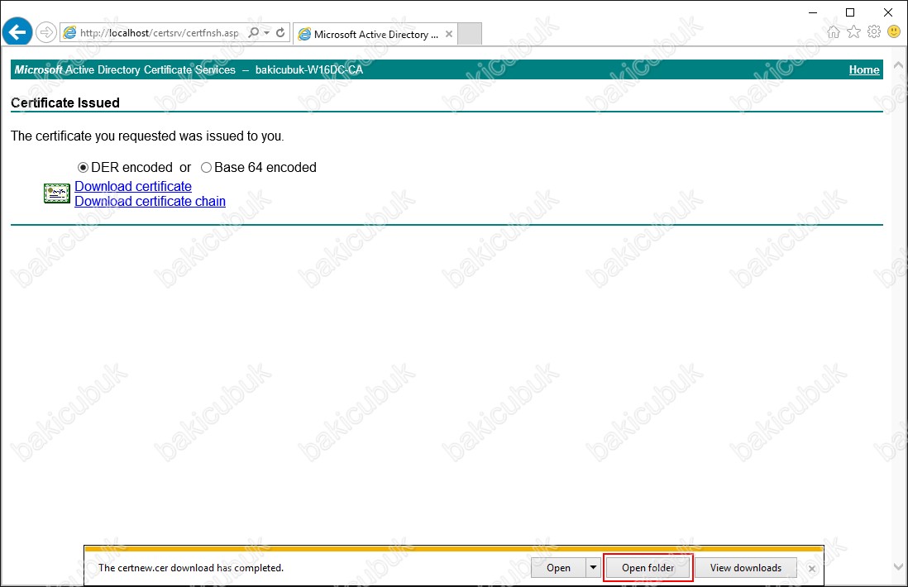Click the browser Forward arrow button
908x587 pixels.
46,32
